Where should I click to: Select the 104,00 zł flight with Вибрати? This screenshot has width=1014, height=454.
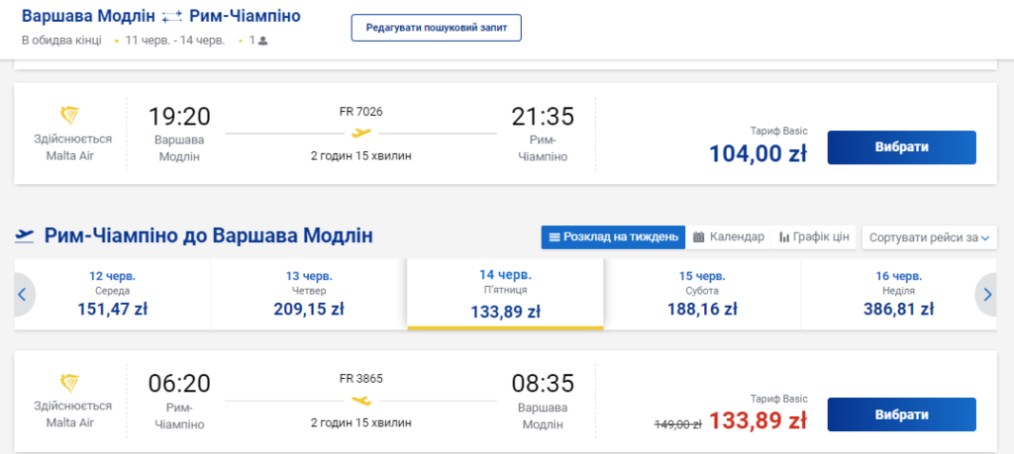point(901,147)
